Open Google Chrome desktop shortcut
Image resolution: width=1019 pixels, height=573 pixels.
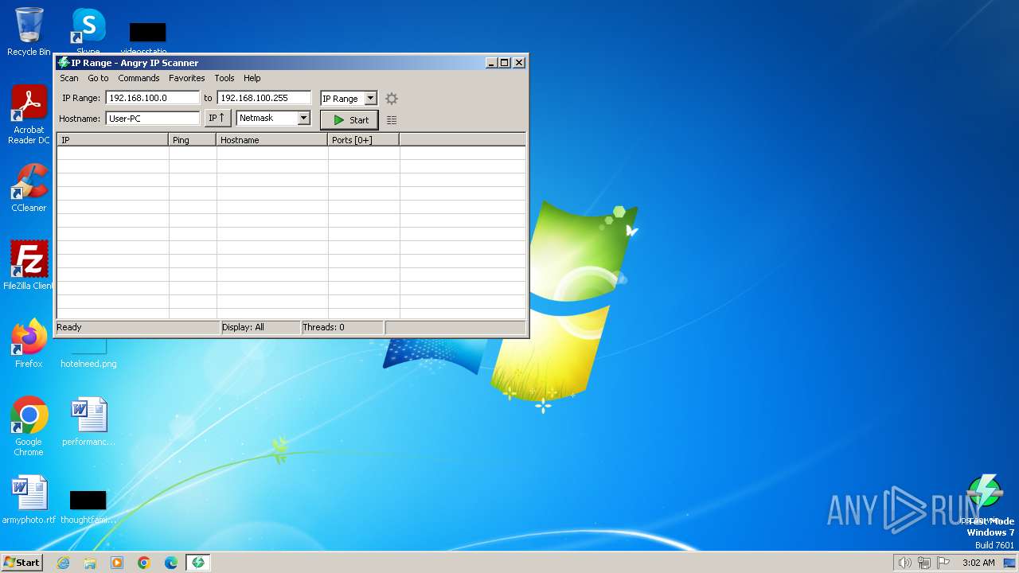tap(29, 427)
